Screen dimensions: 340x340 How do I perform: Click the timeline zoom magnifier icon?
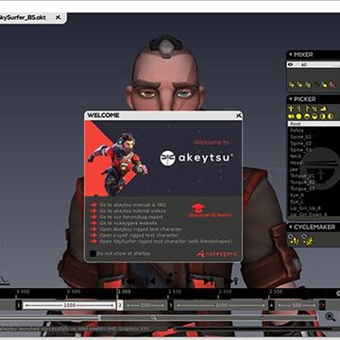[330, 316]
